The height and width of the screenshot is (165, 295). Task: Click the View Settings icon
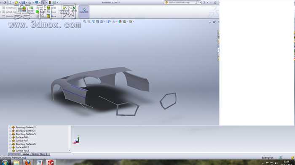[x=130, y=21]
